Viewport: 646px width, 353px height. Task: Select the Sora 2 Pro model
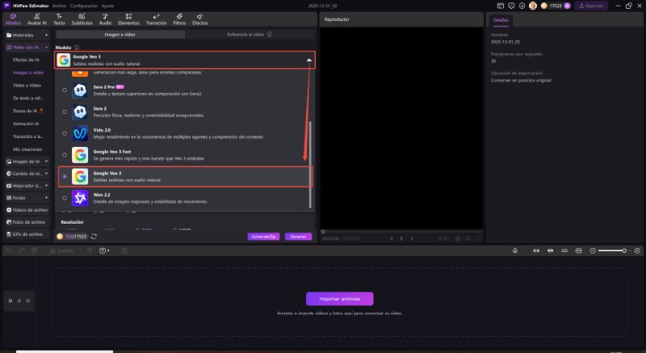click(x=65, y=90)
